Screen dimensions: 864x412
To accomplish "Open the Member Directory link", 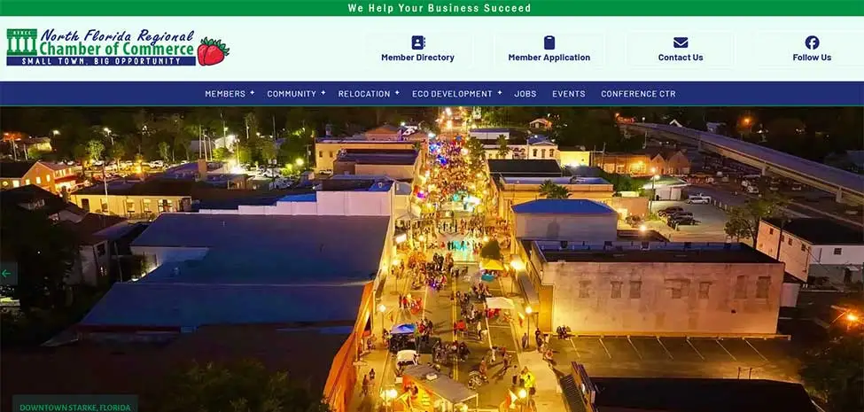I will point(417,58).
